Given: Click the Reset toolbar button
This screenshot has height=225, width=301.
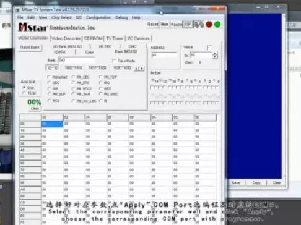Looking at the screenshot, I should [152, 25].
